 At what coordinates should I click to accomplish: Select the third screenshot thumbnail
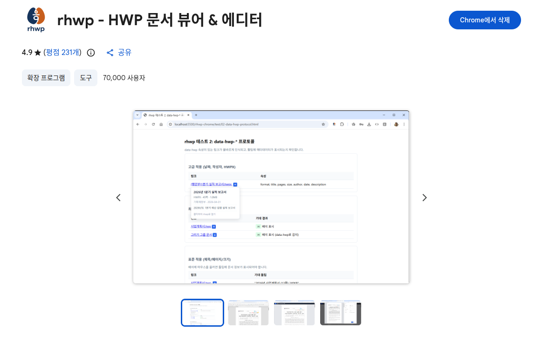coord(294,313)
